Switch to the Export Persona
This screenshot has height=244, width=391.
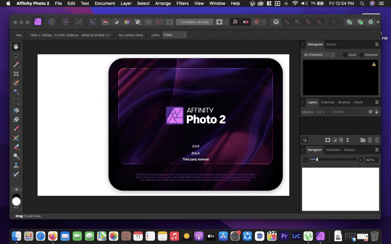(x=93, y=22)
